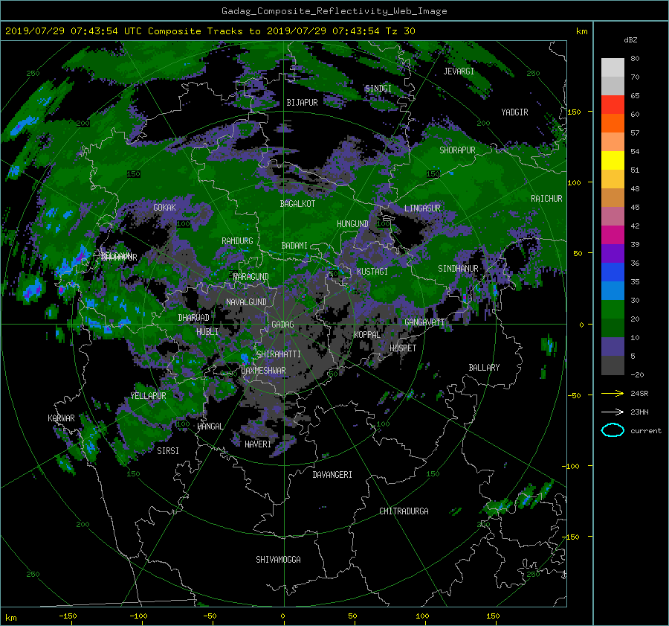Choose the light blue 30-35 dBZ swatch
The height and width of the screenshot is (626, 669).
click(x=613, y=290)
